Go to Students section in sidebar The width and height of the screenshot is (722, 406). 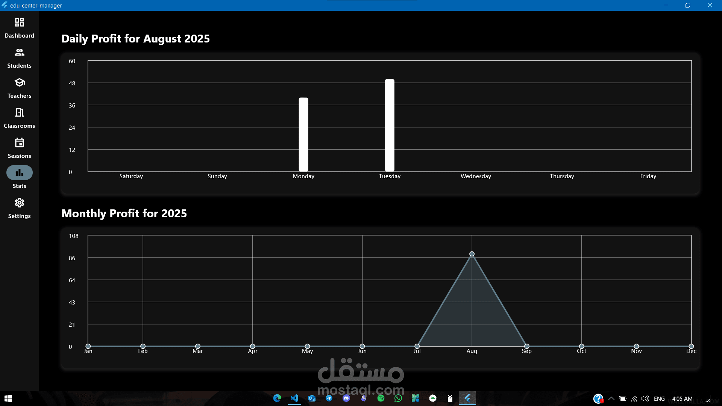[x=19, y=53]
